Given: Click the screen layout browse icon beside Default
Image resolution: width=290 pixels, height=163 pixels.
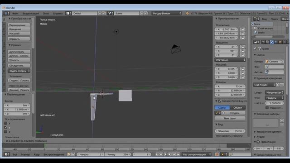Looking at the screenshot, I should click(68, 13).
